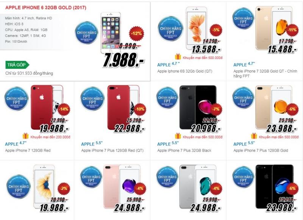Click Chính Hãng FPT badge on iPhone 6

tap(87, 33)
